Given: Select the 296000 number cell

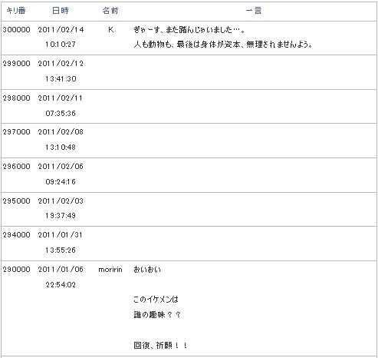Looking at the screenshot, I should [x=16, y=167].
